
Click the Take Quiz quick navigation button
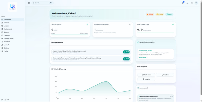click(165, 75)
